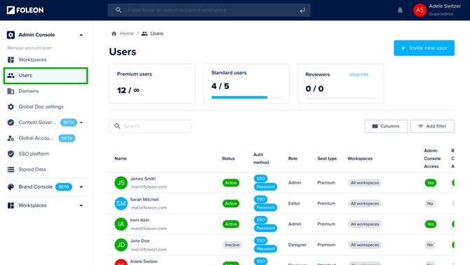Click Sarah Mitchell's All workspaces chip
The height and width of the screenshot is (265, 470).
coord(365,203)
